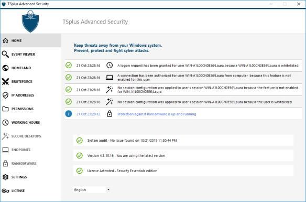Image resolution: width=306 pixels, height=202 pixels.
Task: Click the TSplus shield logo
Action: [30, 21]
